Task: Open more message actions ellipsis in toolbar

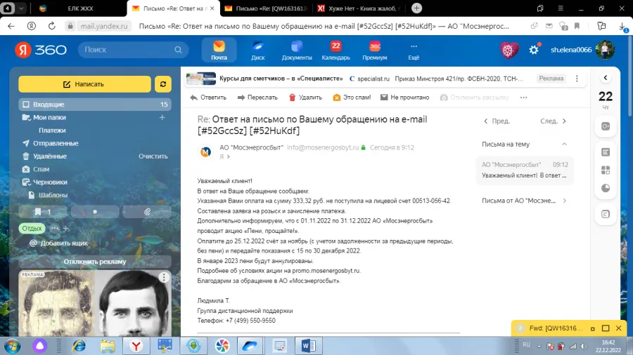Action: pyautogui.click(x=523, y=98)
